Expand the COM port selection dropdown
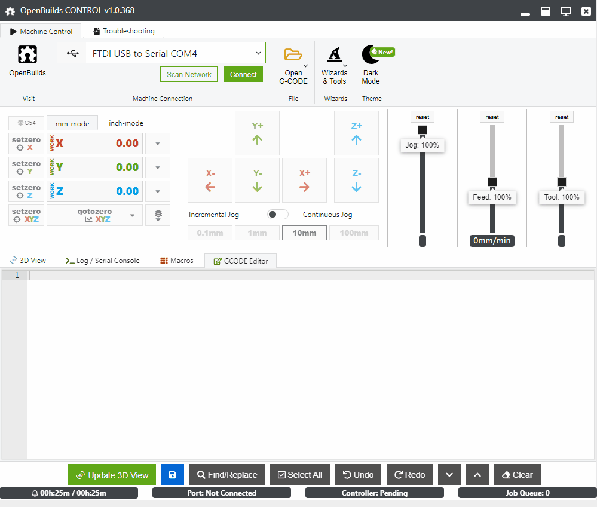597x507 pixels. click(x=258, y=53)
